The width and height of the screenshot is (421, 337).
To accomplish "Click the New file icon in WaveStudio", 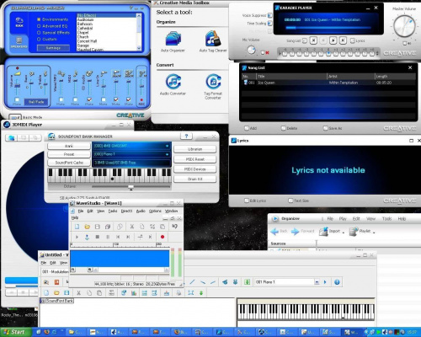I will [x=77, y=227].
